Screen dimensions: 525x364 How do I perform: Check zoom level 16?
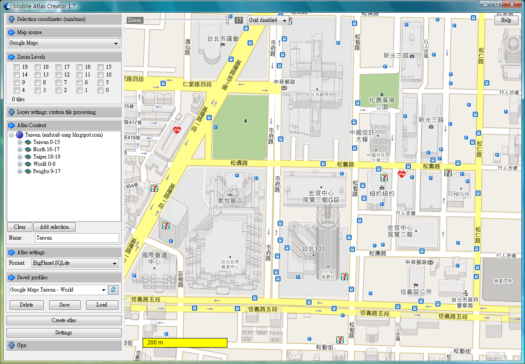[79, 67]
